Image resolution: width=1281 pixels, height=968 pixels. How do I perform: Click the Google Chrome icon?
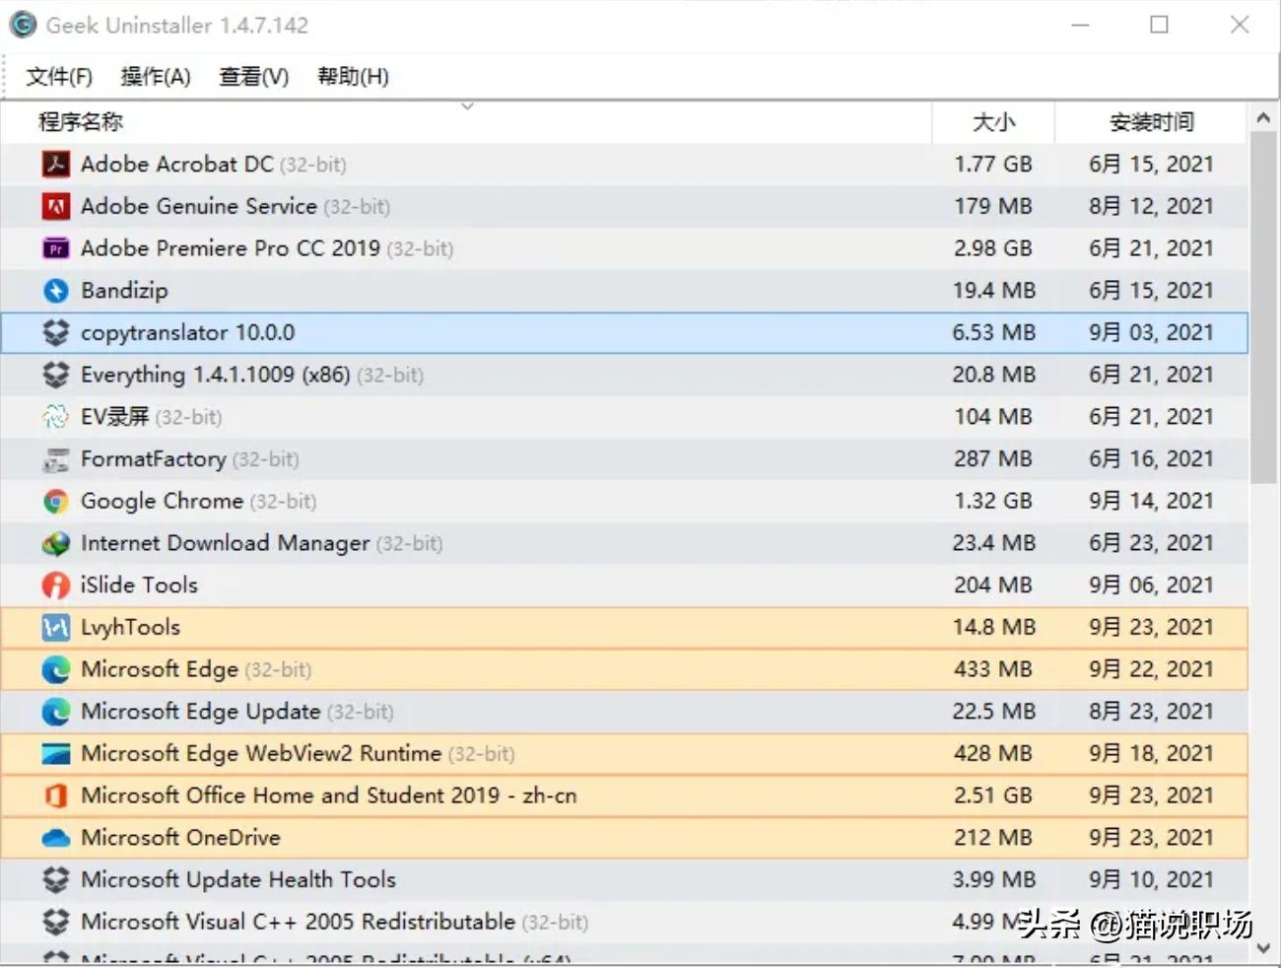click(56, 501)
